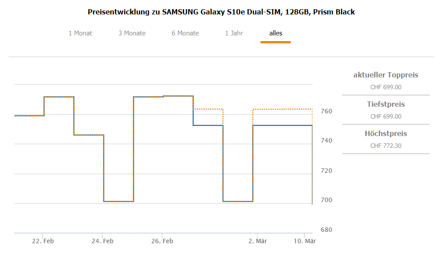Click the CHF 699.00 value under Tiefstpreis
The height and width of the screenshot is (255, 435).
[385, 116]
